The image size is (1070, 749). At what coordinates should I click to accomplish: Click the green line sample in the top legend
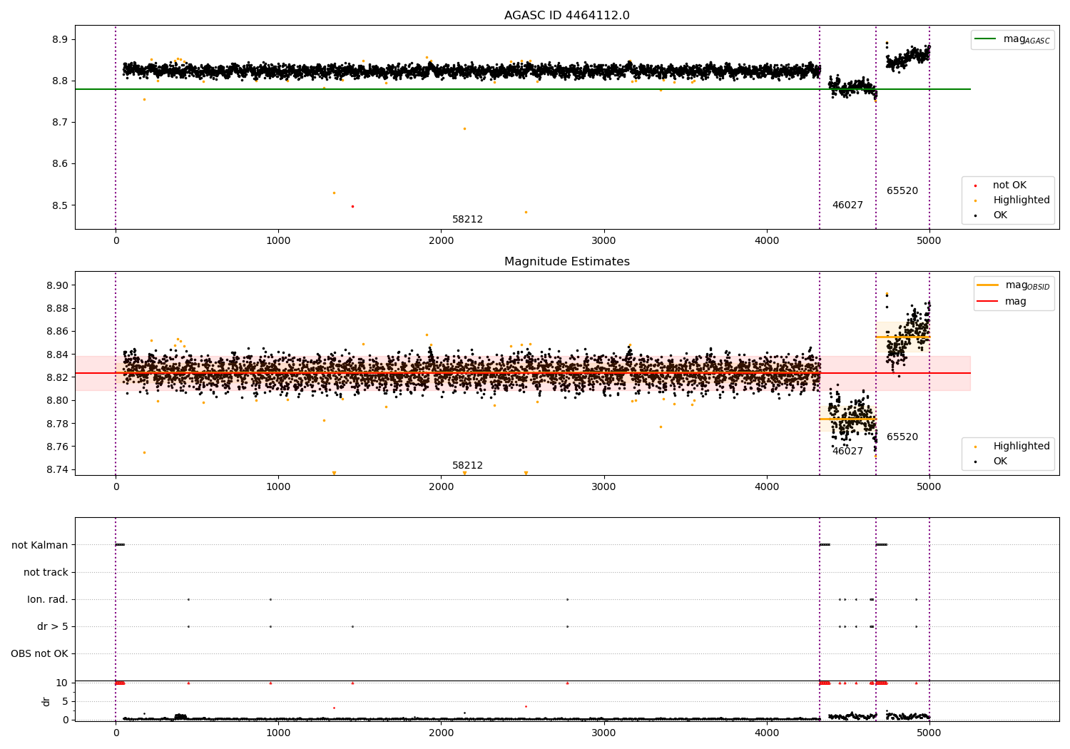click(985, 39)
